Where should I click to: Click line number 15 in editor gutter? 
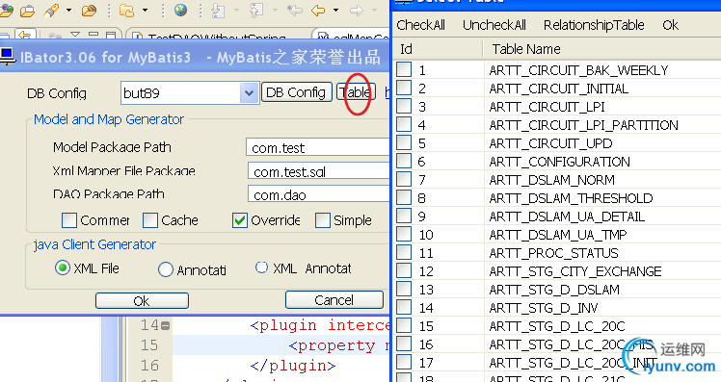tap(149, 345)
